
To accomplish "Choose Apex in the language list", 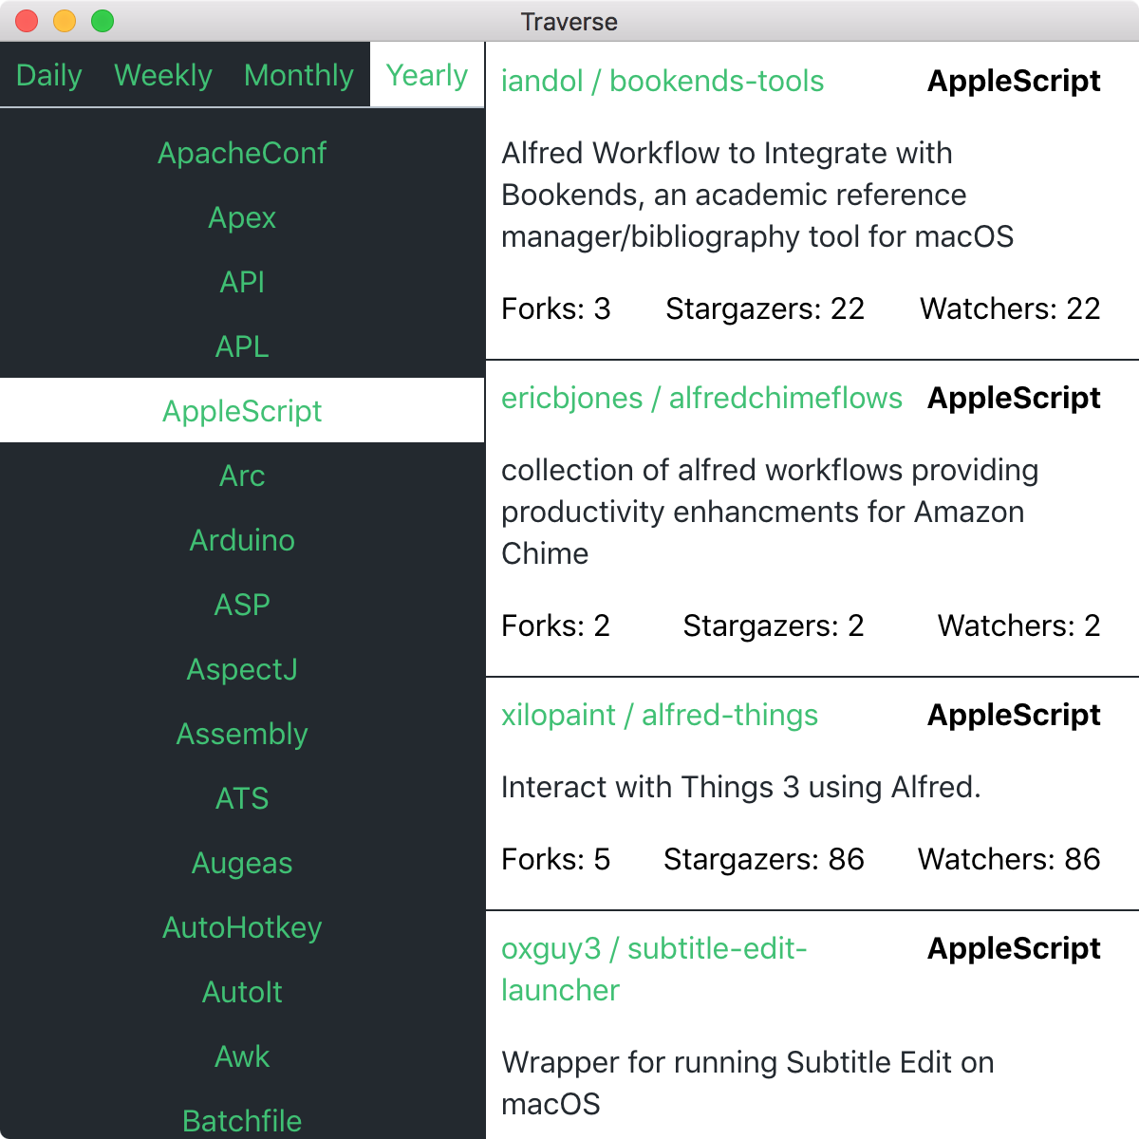I will tap(242, 217).
